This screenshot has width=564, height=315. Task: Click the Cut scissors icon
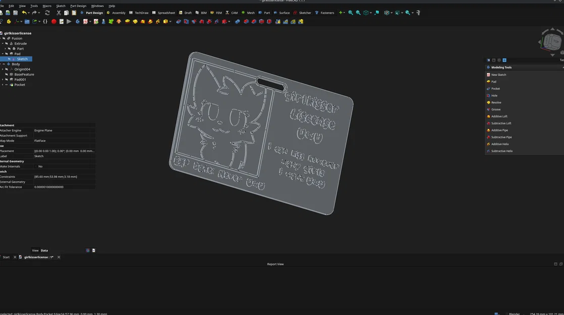pyautogui.click(x=59, y=13)
